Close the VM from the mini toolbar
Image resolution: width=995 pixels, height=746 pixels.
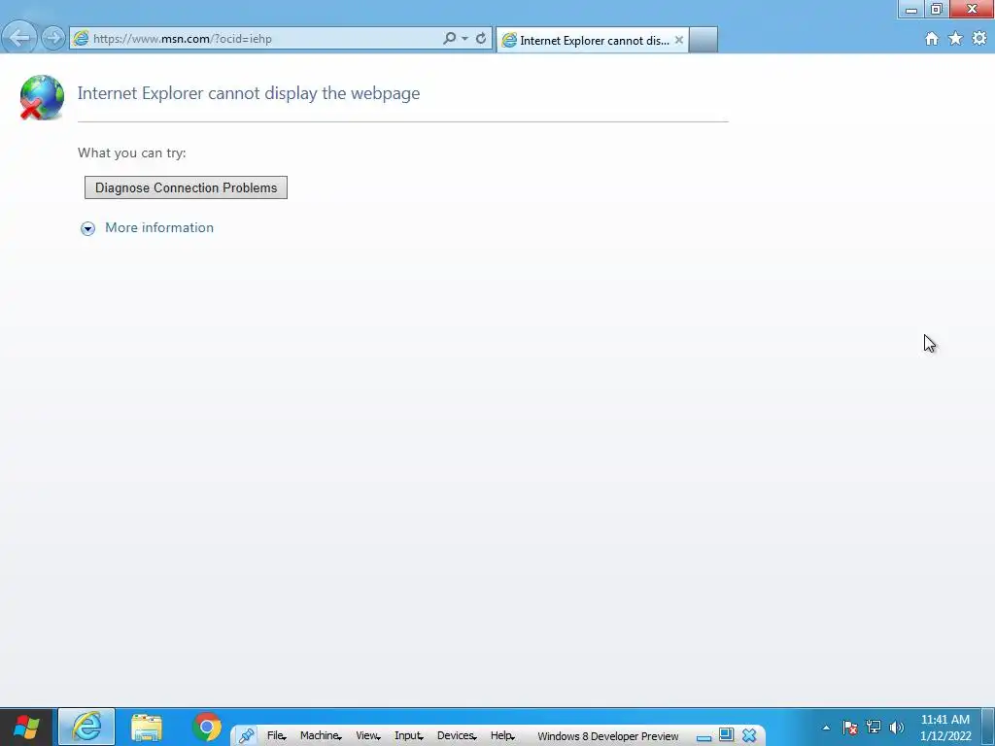(x=749, y=736)
